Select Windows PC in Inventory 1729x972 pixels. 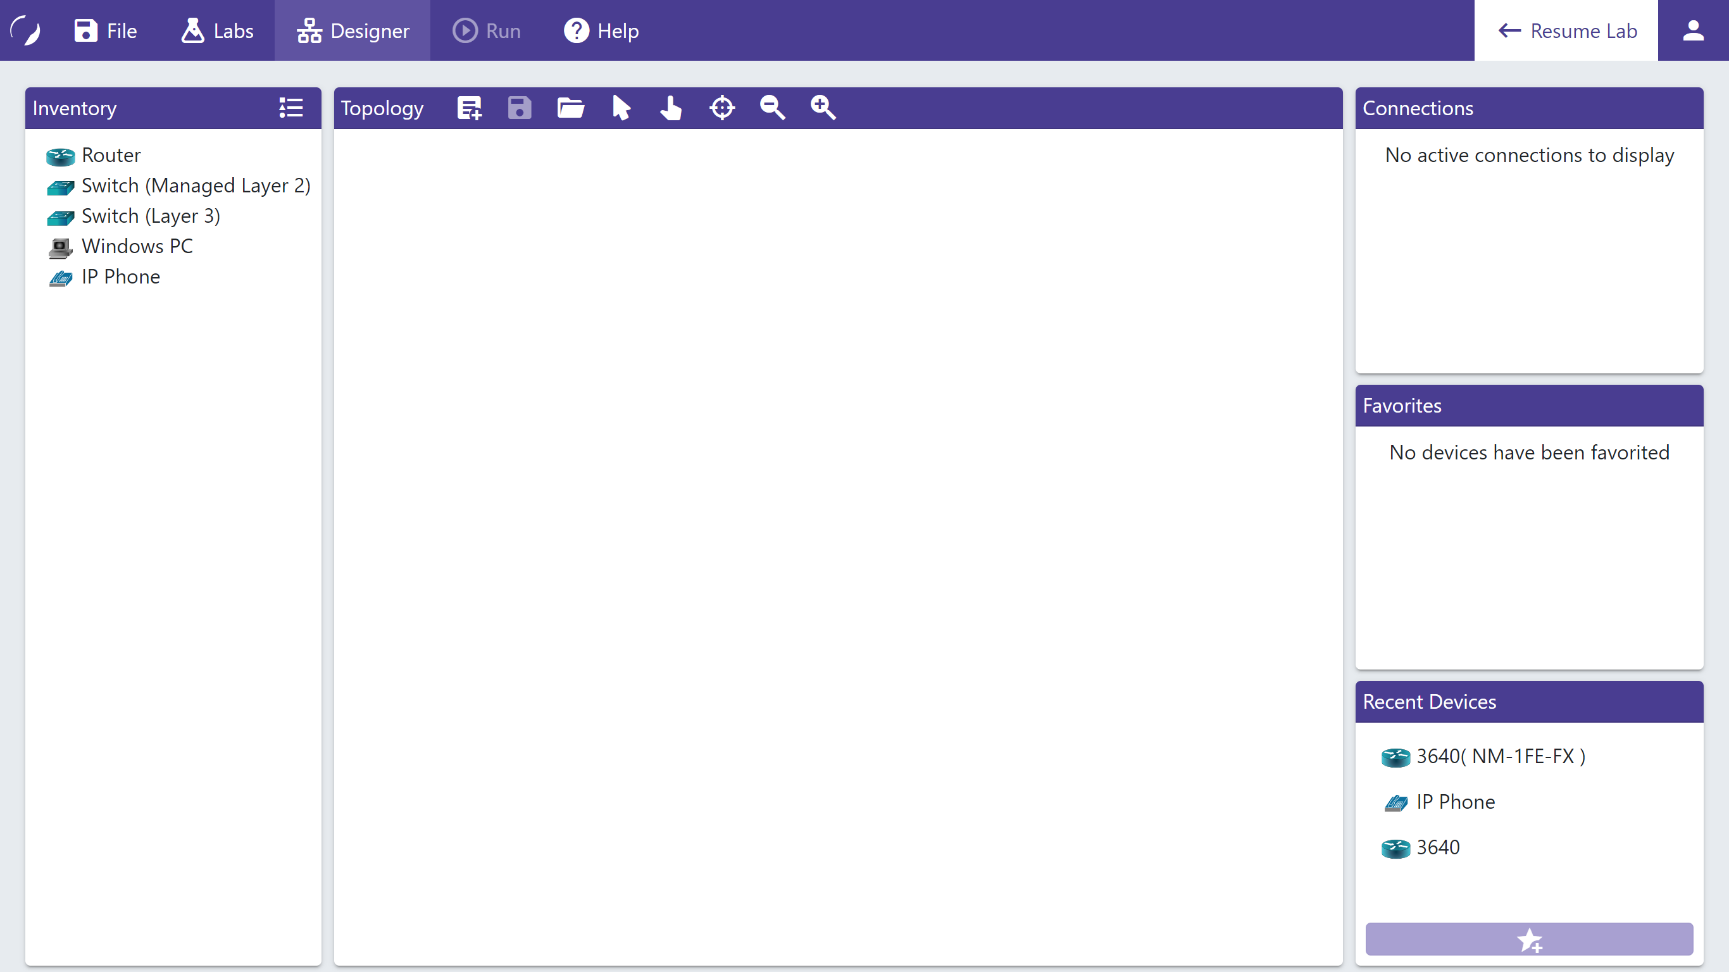pos(137,246)
